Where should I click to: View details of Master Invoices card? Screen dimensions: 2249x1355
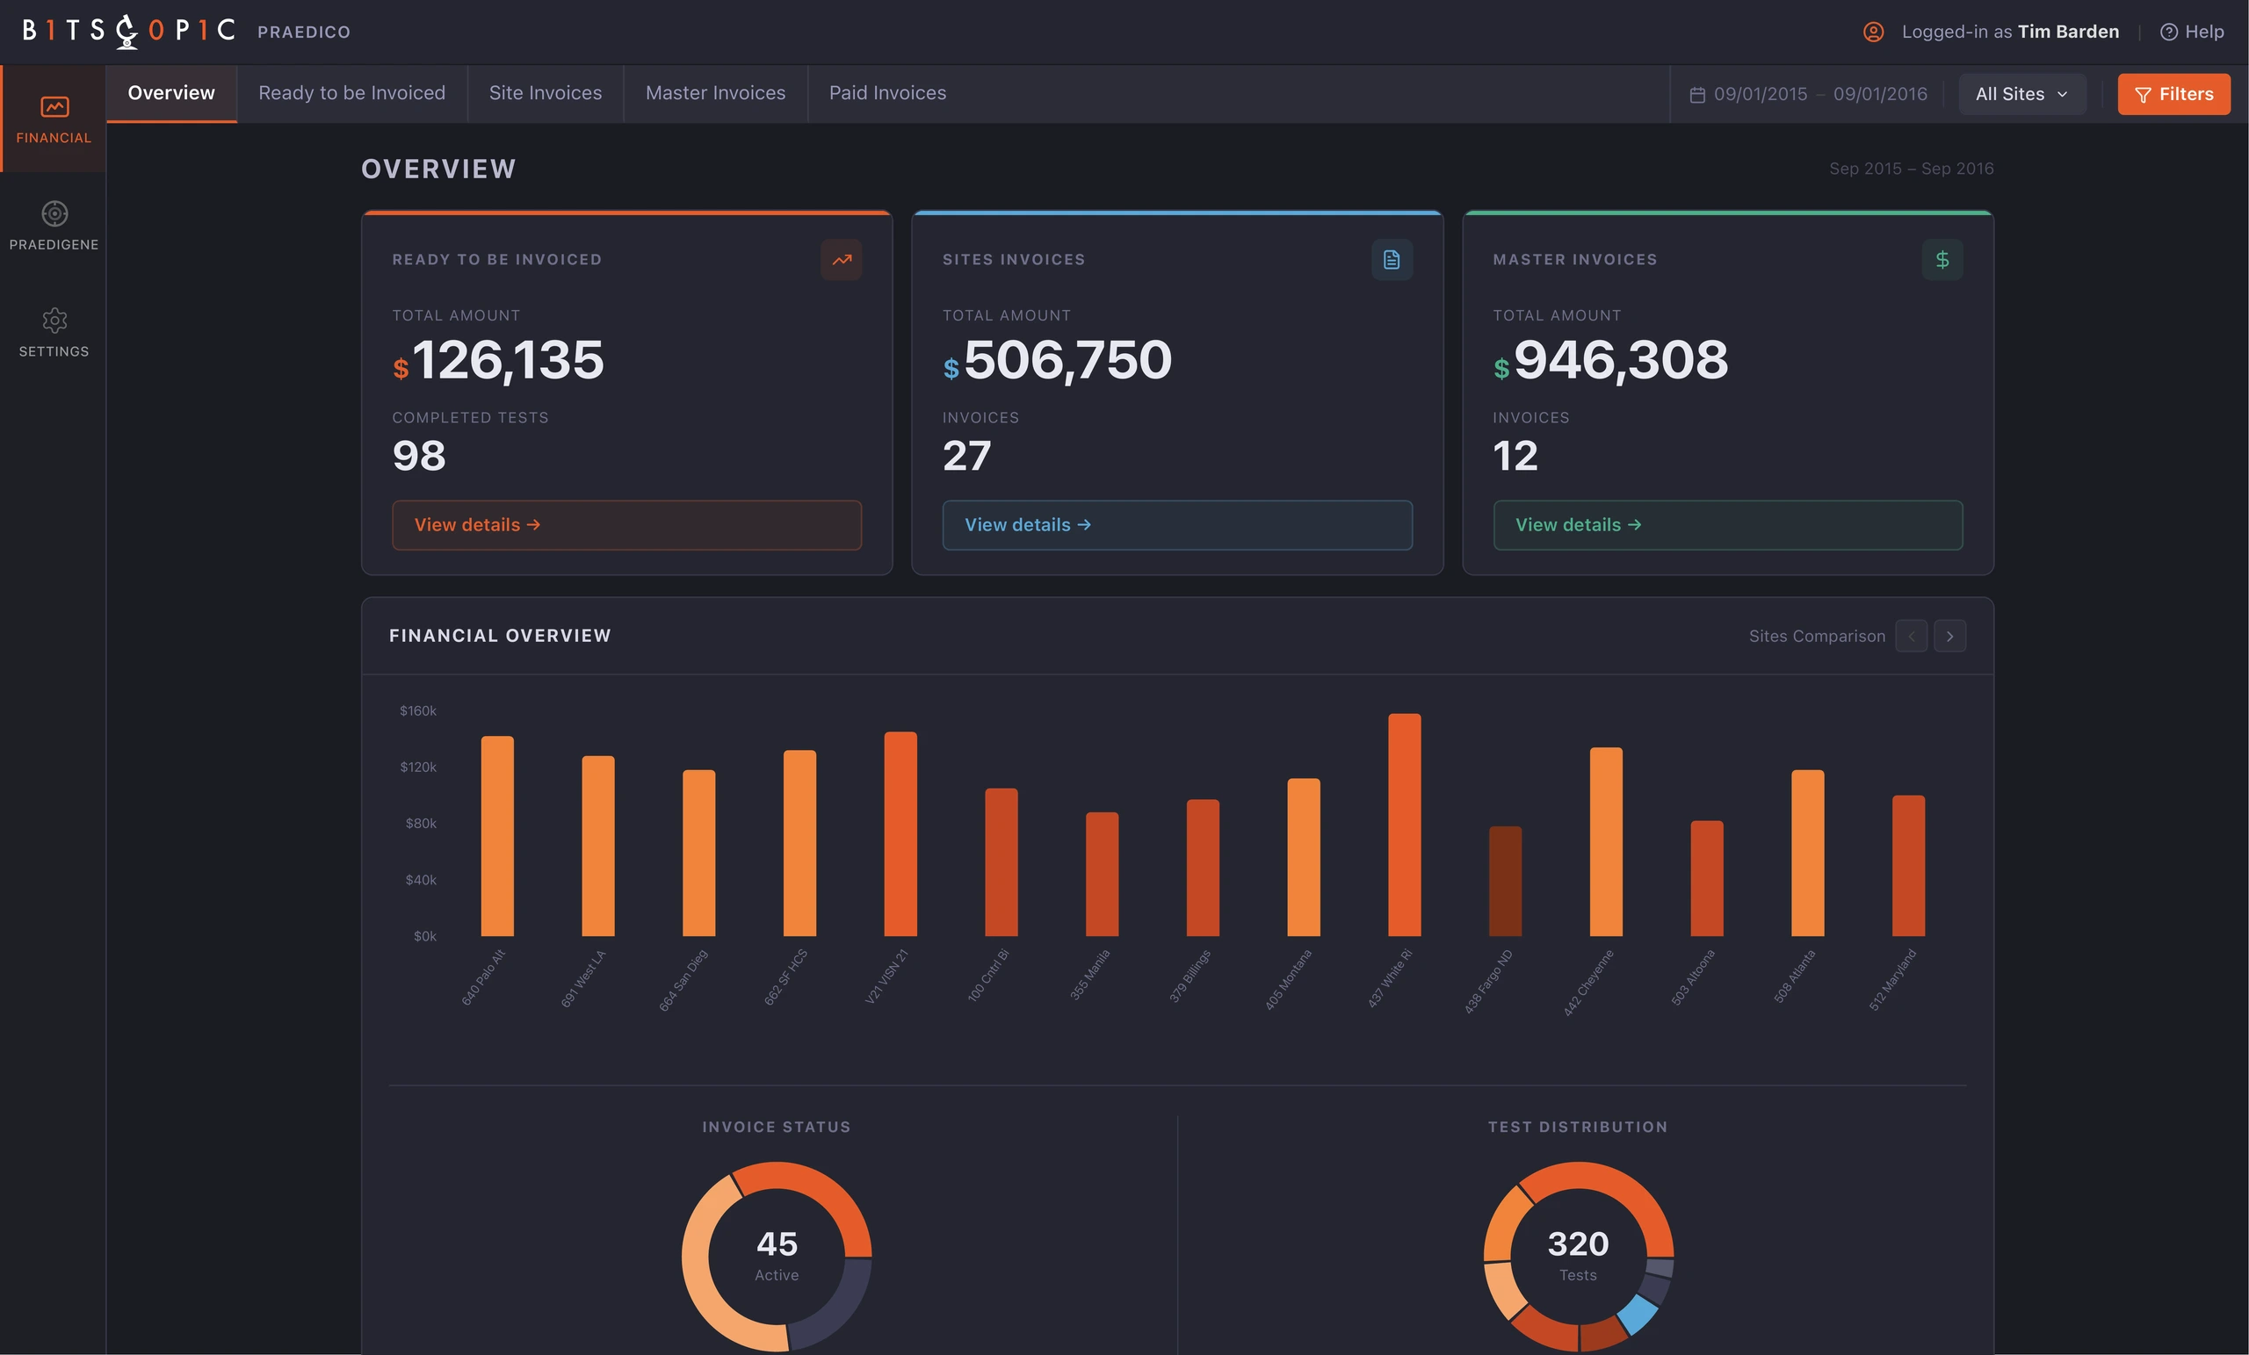(1727, 524)
